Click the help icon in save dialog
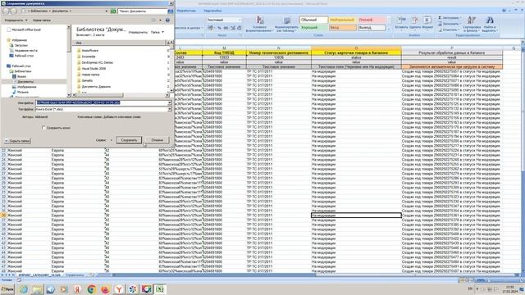525x295 pixels. click(x=167, y=20)
